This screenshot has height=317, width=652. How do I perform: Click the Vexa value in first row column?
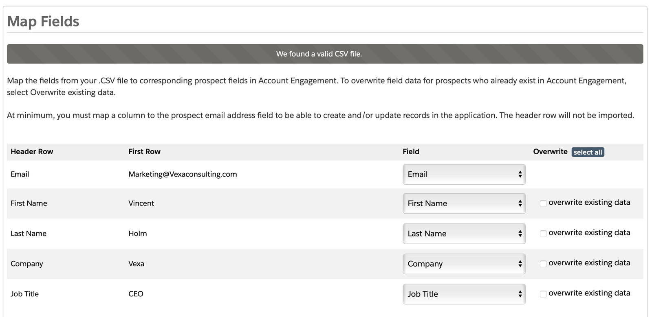click(136, 264)
